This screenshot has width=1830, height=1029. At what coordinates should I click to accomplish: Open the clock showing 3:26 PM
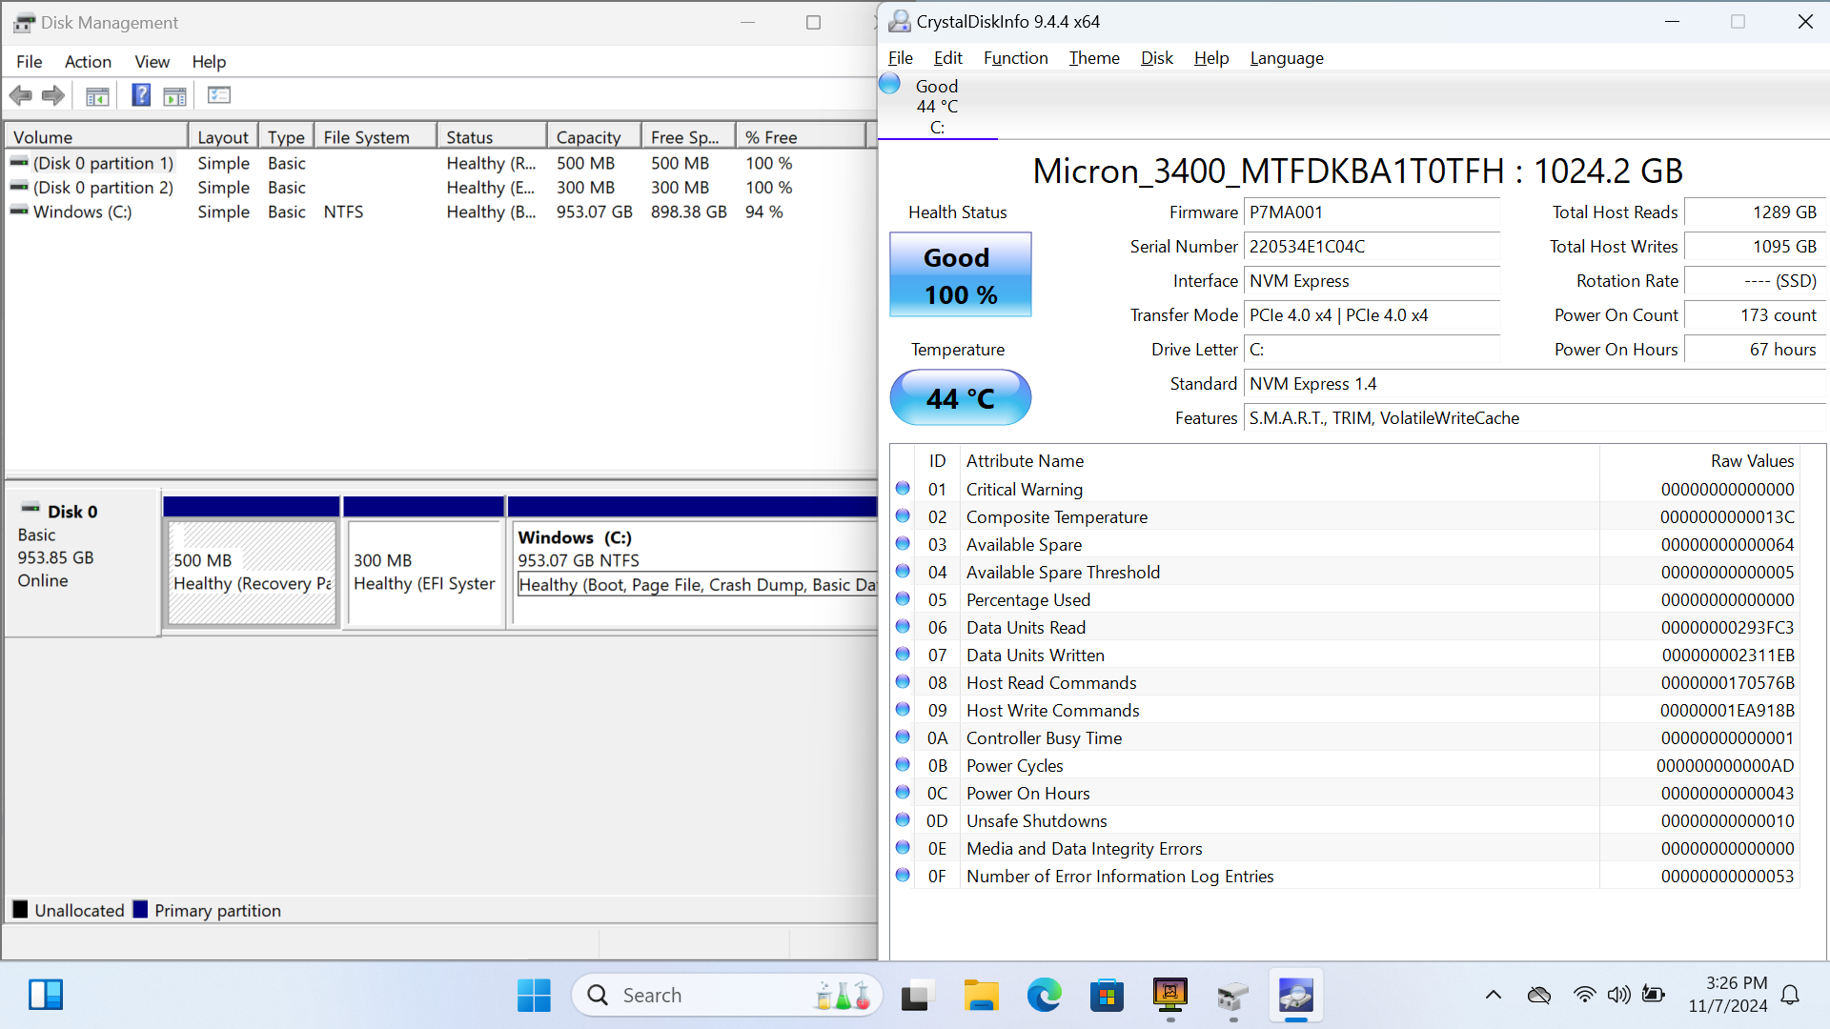pos(1727,995)
